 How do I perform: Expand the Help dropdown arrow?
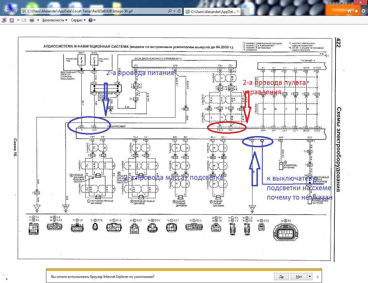tap(94, 20)
